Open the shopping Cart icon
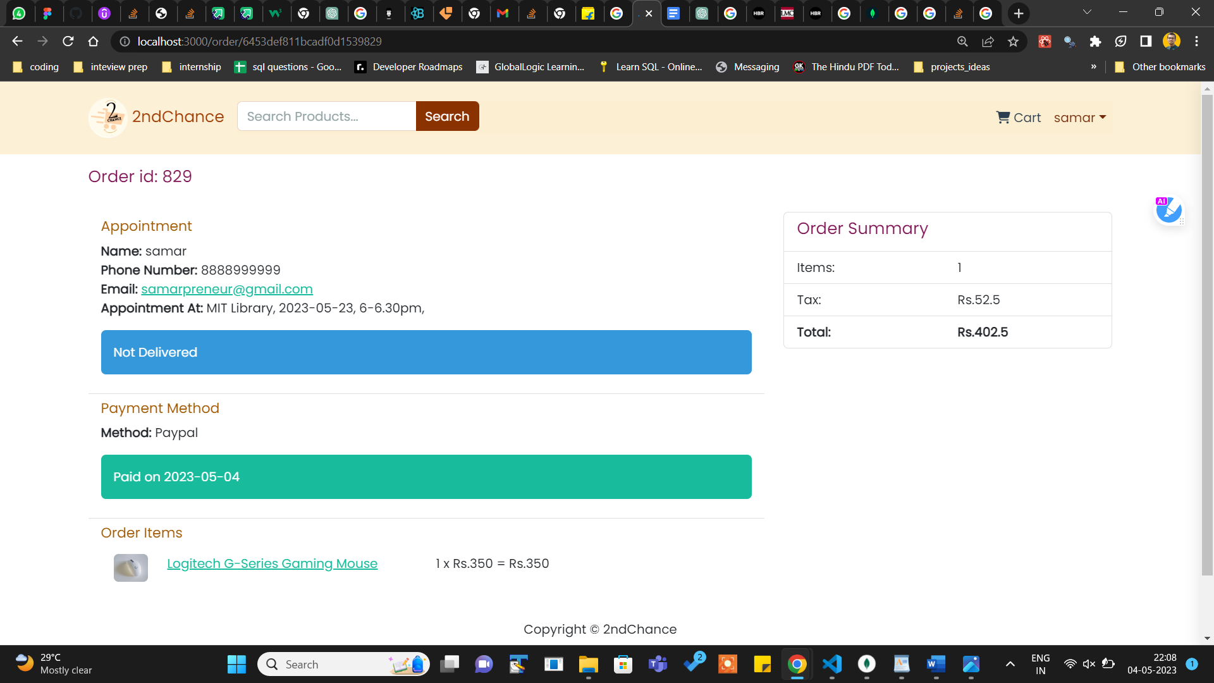The image size is (1214, 683). pos(1002,117)
